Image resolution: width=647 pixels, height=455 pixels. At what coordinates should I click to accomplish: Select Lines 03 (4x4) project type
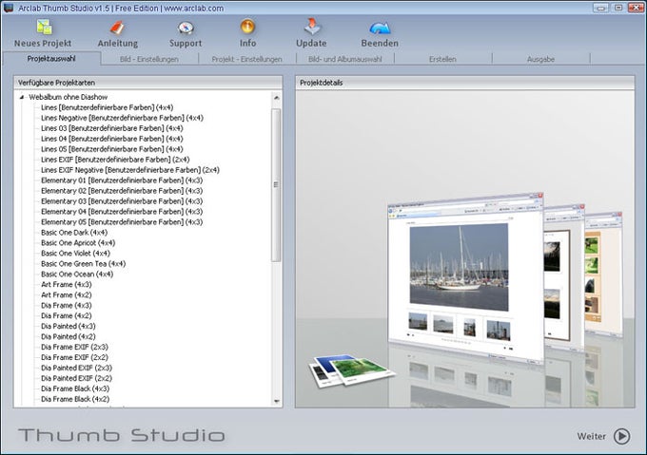coord(112,128)
